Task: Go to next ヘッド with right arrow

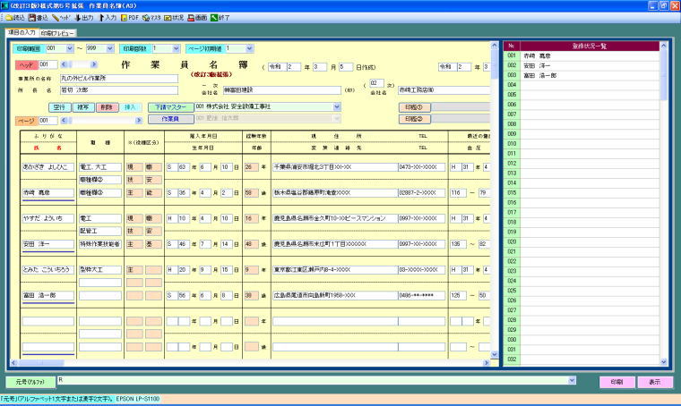Action: 94,64
